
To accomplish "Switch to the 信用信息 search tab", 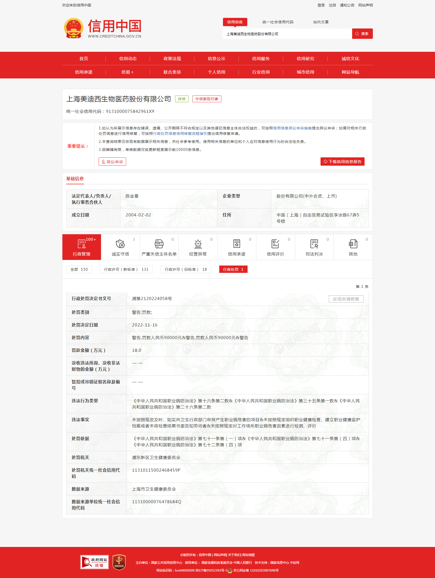I will click(x=235, y=22).
